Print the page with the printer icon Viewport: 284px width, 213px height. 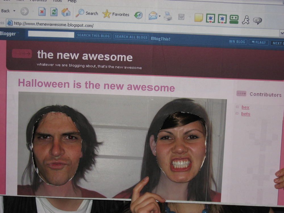[x=168, y=16]
